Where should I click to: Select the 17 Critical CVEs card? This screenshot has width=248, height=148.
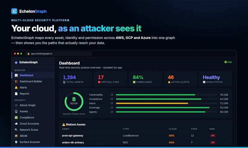[x=110, y=79]
